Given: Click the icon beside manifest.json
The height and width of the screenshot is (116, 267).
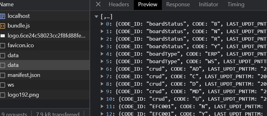Looking at the screenshot, I should click(2, 75).
